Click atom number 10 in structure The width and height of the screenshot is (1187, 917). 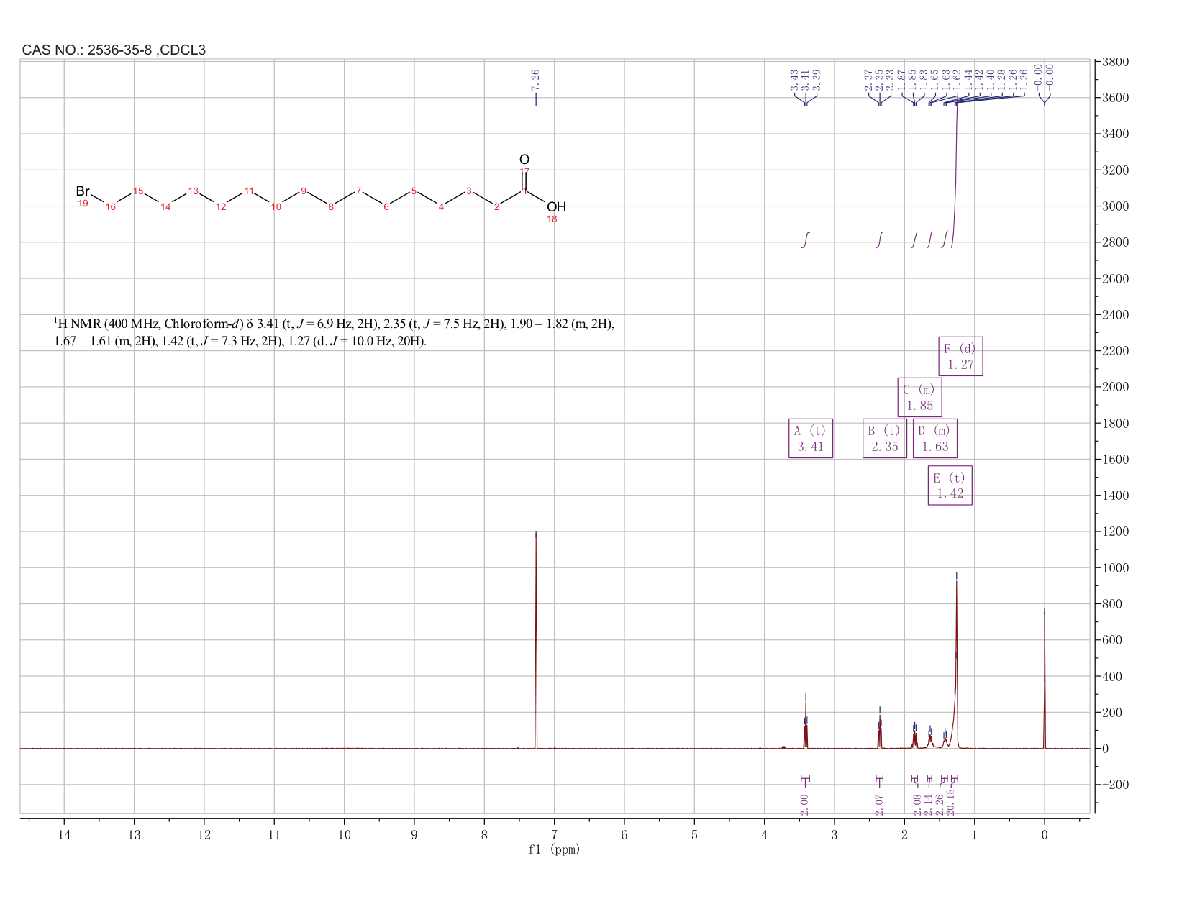(x=276, y=207)
